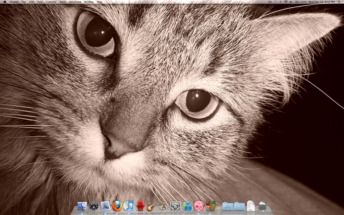Open System Preferences gear icon
The image size is (344, 215).
(175, 206)
